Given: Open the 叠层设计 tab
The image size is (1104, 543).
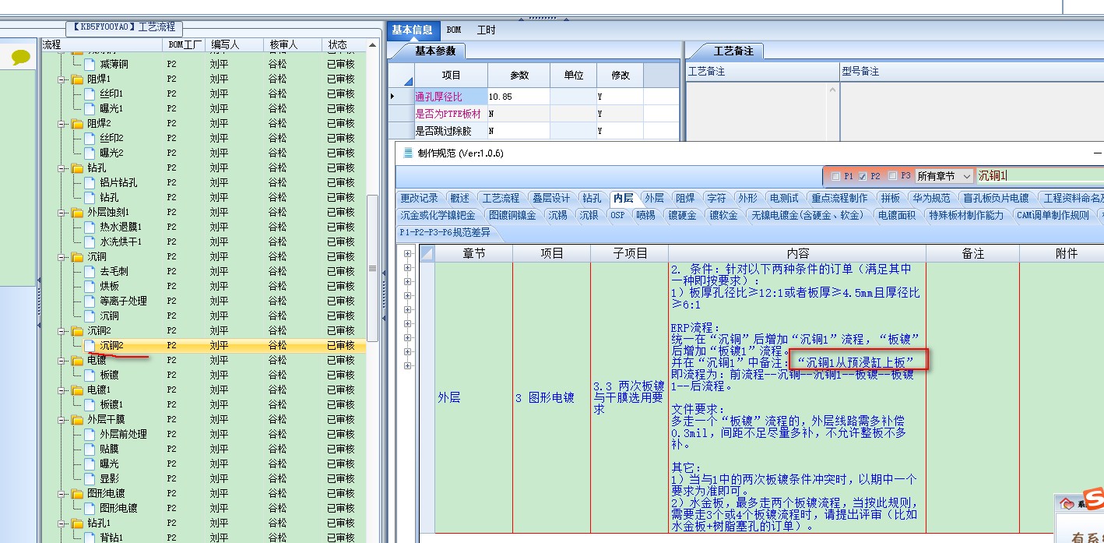Looking at the screenshot, I should pyautogui.click(x=551, y=198).
